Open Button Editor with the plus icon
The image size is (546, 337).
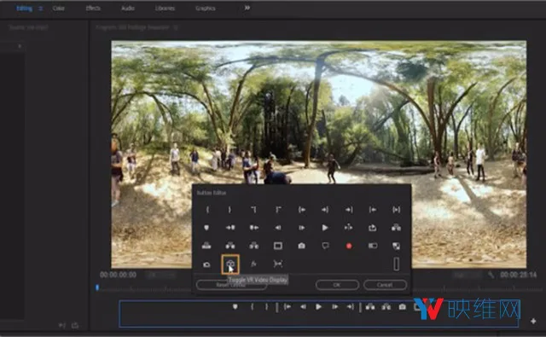pyautogui.click(x=533, y=321)
